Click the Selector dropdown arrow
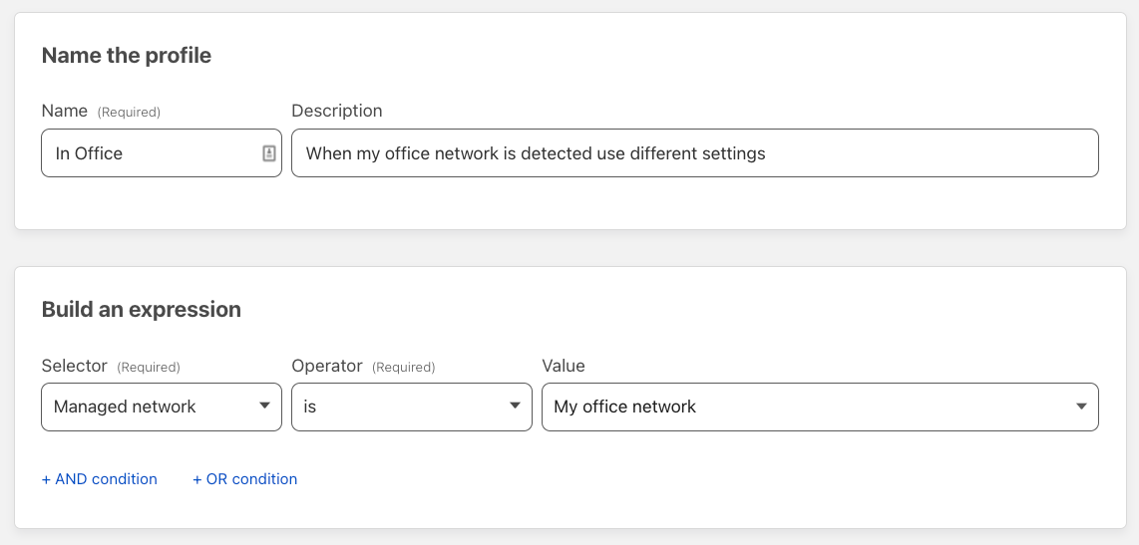The width and height of the screenshot is (1139, 545). coord(265,406)
